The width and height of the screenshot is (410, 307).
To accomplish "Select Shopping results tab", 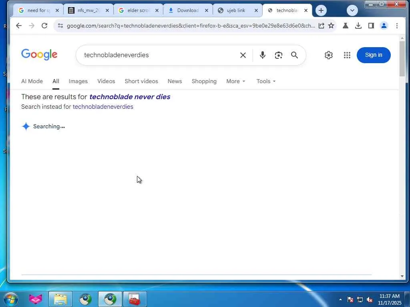I will [x=204, y=81].
